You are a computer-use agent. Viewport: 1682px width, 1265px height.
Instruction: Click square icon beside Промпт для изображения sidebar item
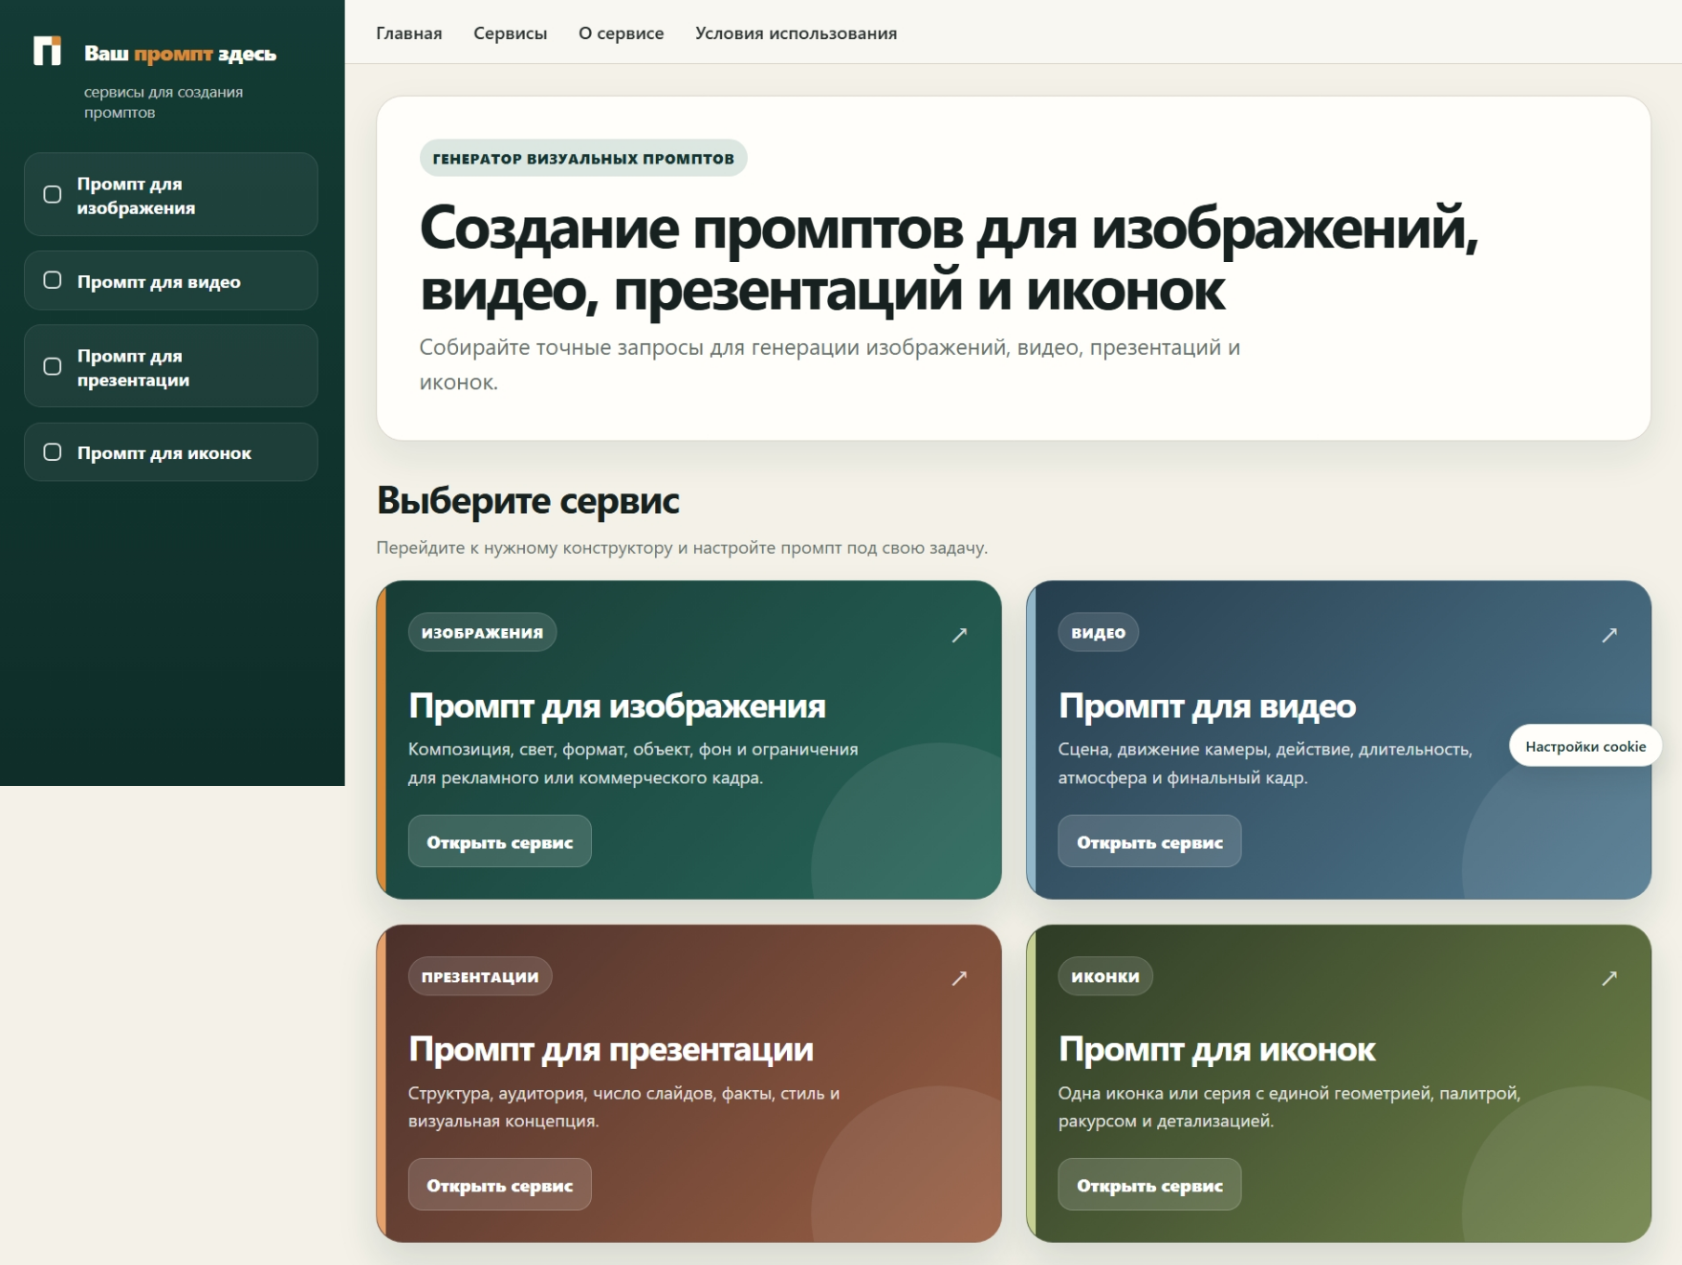click(53, 194)
